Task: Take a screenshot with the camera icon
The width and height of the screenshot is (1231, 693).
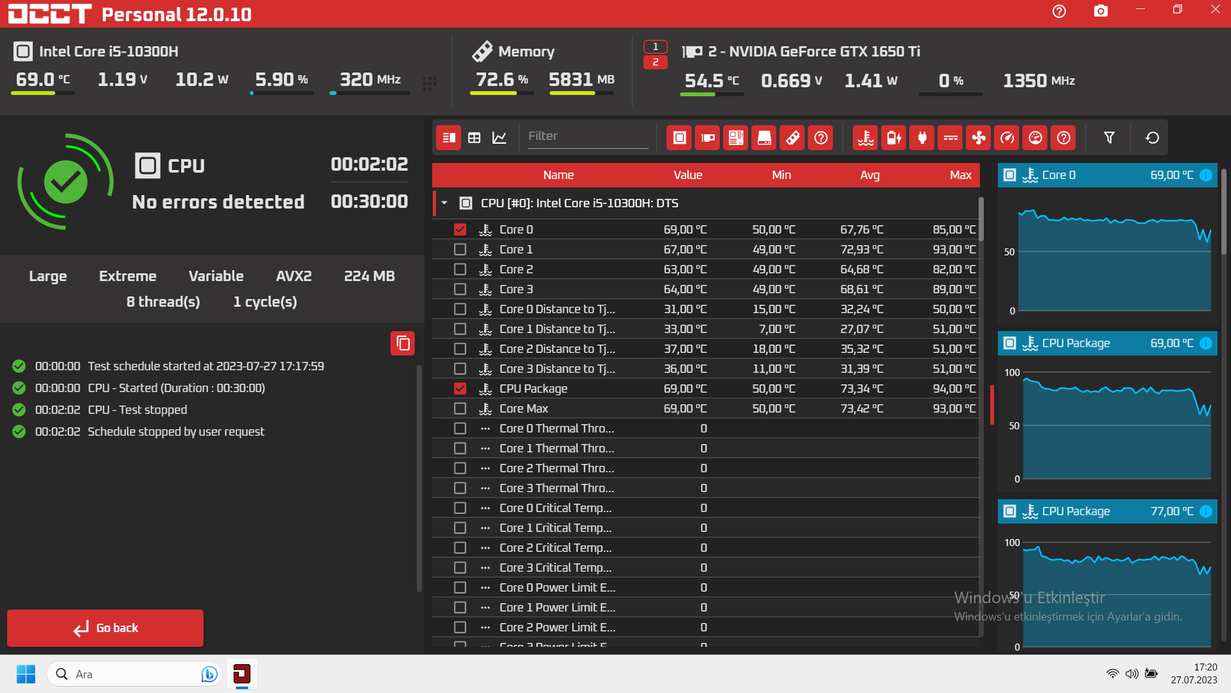Action: click(x=1101, y=11)
